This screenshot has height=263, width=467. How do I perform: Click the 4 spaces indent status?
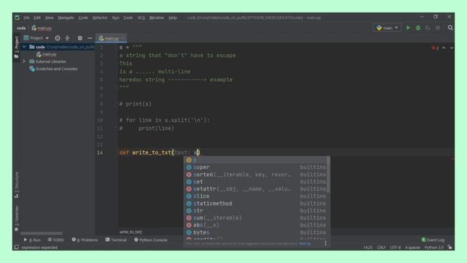[x=412, y=247]
